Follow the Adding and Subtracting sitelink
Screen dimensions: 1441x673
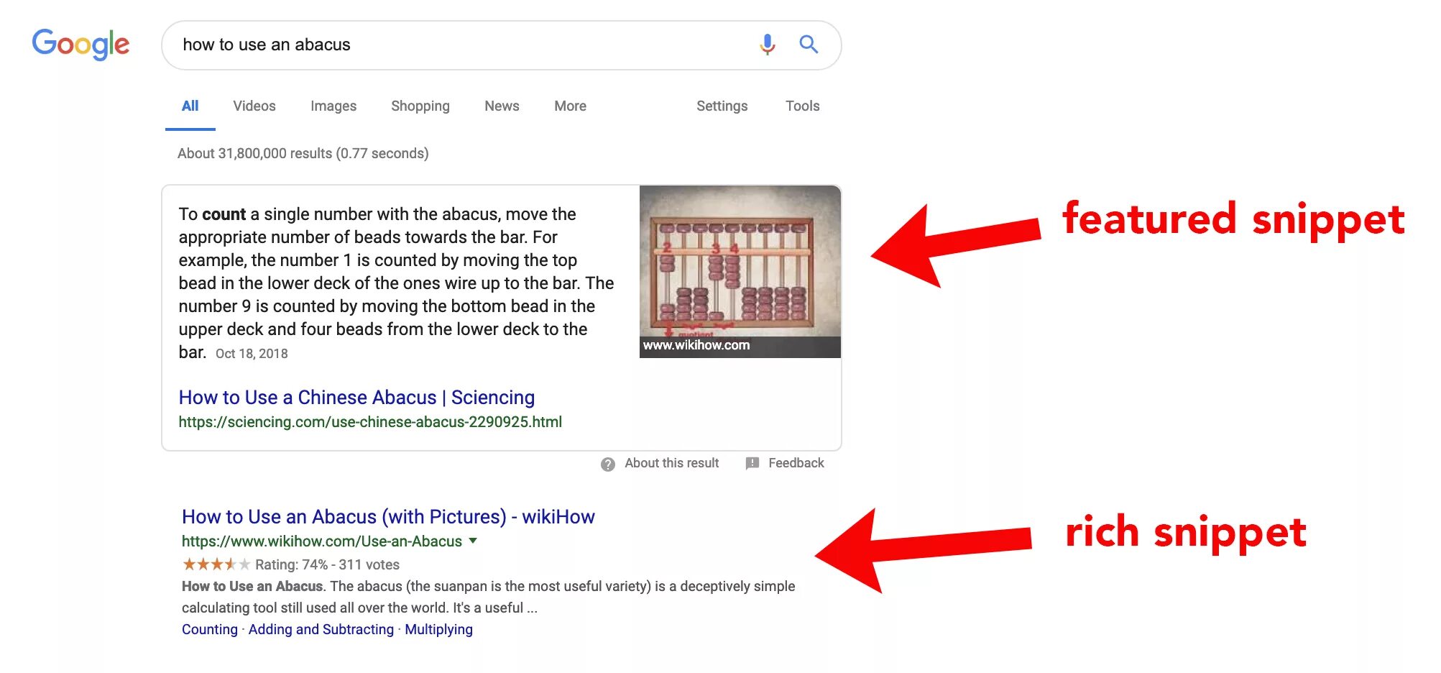tap(321, 629)
